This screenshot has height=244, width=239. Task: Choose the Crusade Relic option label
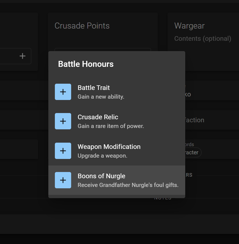click(x=98, y=117)
